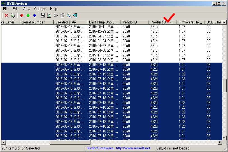Copy selected items using copy icon
The width and height of the screenshot is (228, 152).
[x=56, y=15]
